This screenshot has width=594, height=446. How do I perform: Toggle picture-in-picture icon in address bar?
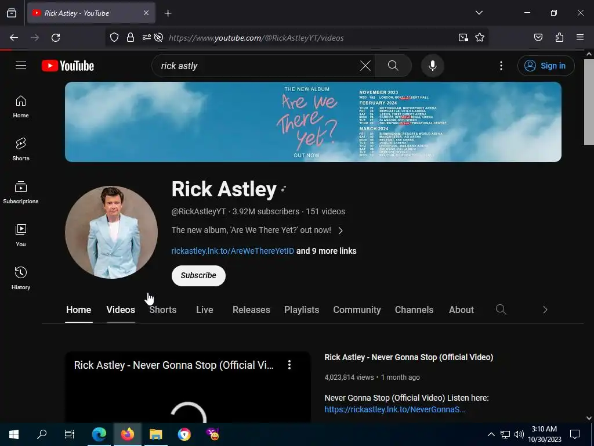pyautogui.click(x=463, y=37)
